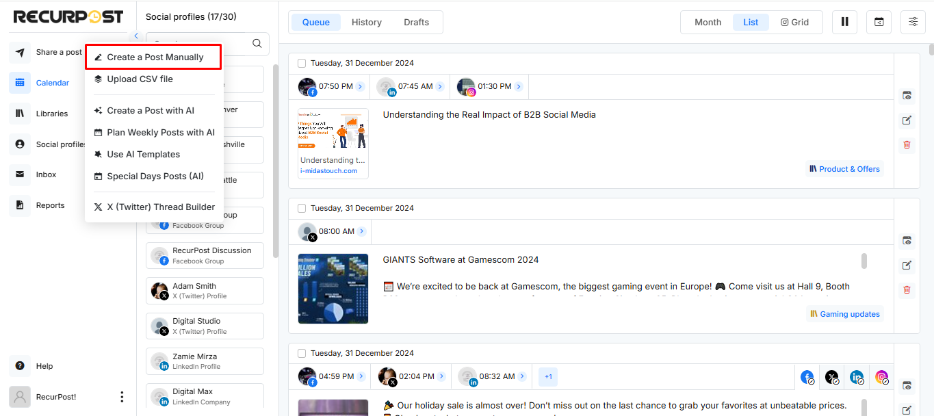Open the filter sliders settings icon
Viewport: 934px width, 416px height.
(913, 22)
